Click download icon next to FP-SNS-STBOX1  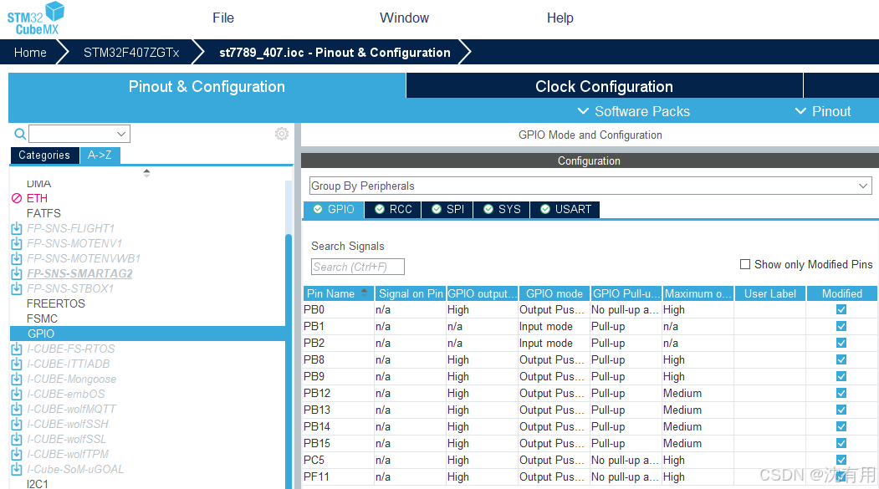[x=17, y=289]
